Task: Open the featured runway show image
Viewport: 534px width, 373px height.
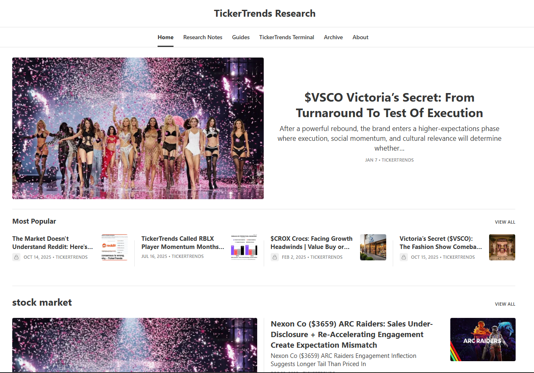Action: (x=138, y=128)
